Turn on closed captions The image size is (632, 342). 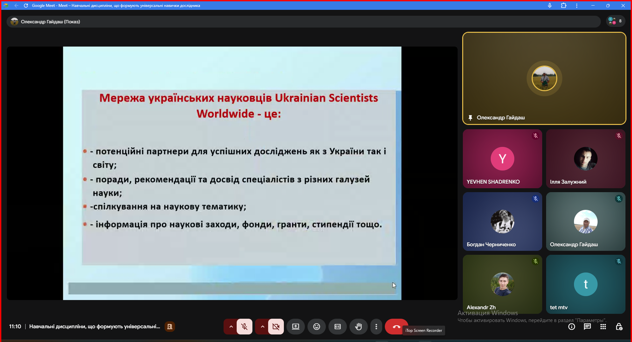[338, 327]
